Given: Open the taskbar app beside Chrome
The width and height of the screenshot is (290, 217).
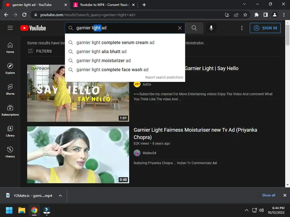Looking at the screenshot, I should tap(47, 210).
